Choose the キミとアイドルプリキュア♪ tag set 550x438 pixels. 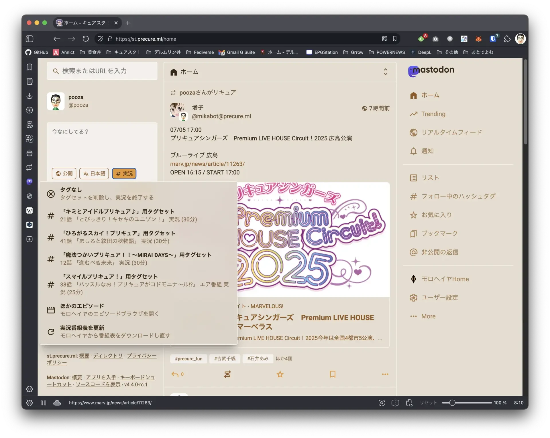point(139,215)
